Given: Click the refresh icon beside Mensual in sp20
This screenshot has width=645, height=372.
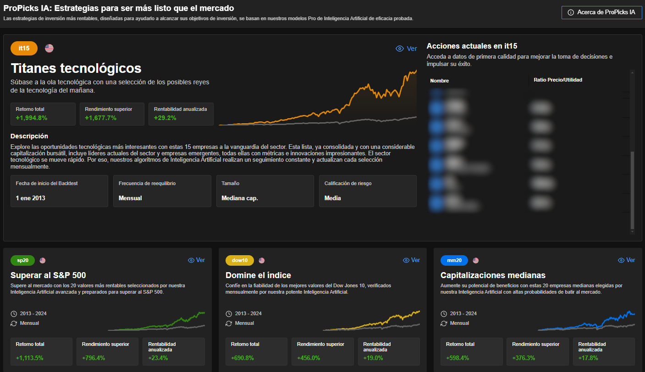Looking at the screenshot, I should pyautogui.click(x=14, y=323).
